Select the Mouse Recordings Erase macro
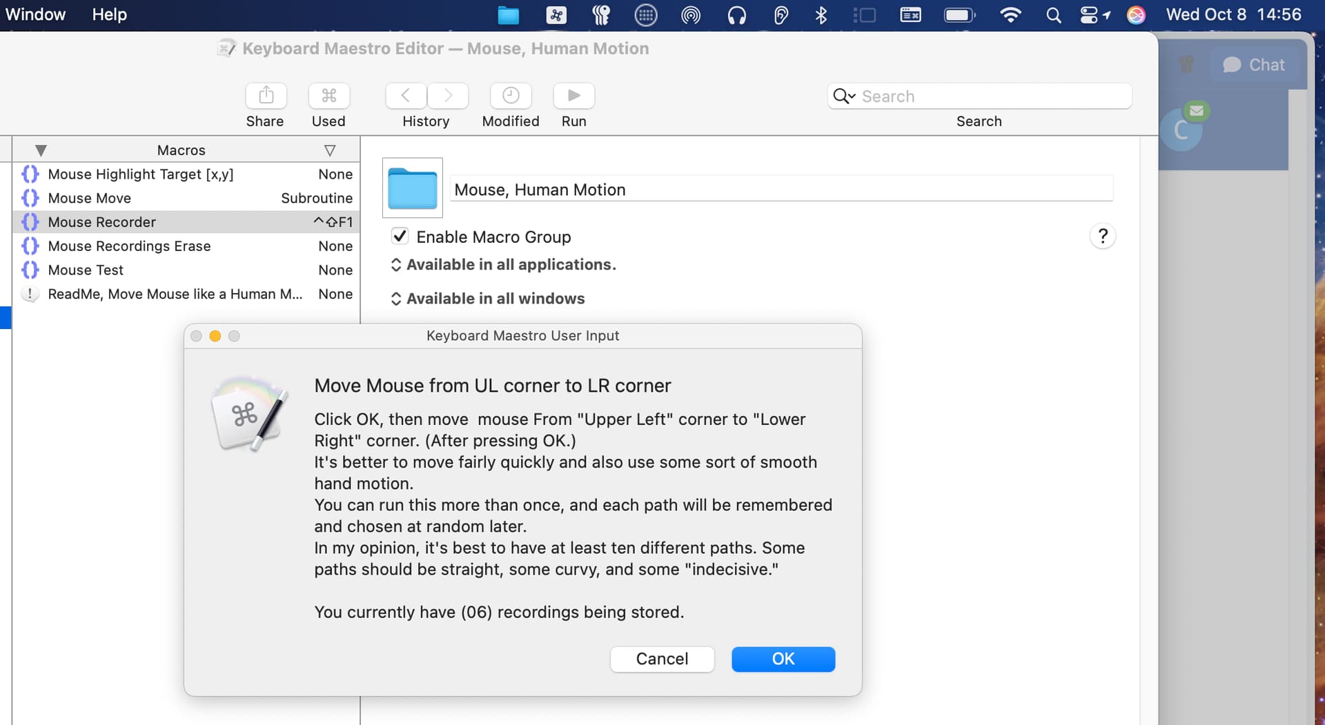 click(129, 246)
